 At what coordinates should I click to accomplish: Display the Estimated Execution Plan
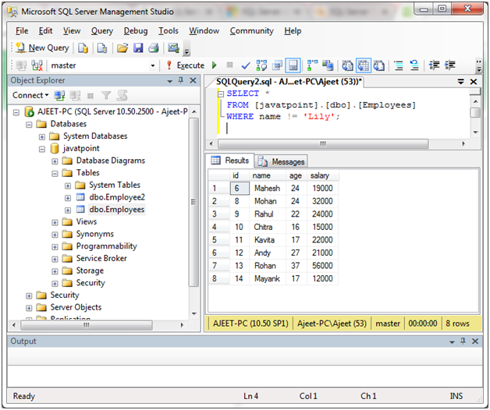(x=261, y=65)
